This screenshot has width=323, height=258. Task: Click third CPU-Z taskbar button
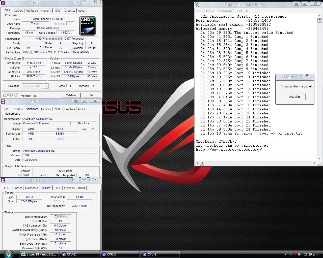coord(160,254)
